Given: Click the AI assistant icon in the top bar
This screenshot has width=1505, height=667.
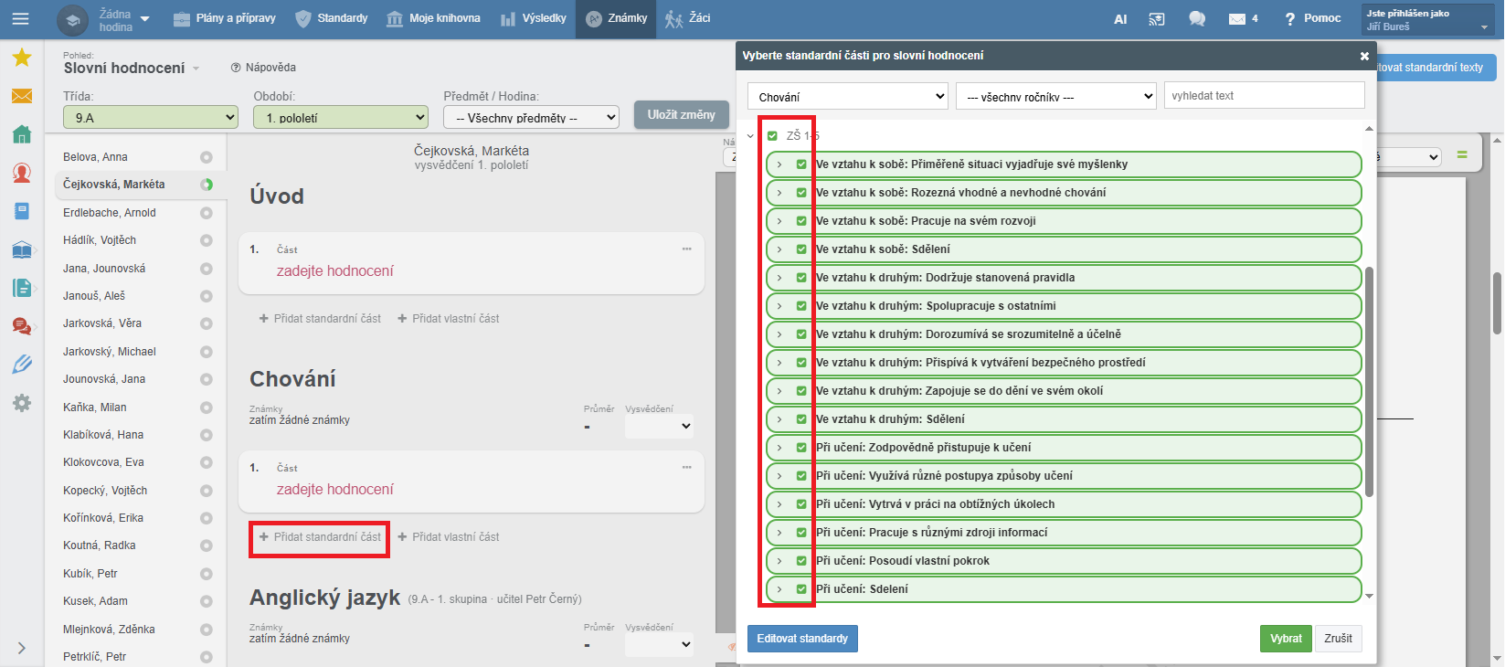Looking at the screenshot, I should 1120,19.
